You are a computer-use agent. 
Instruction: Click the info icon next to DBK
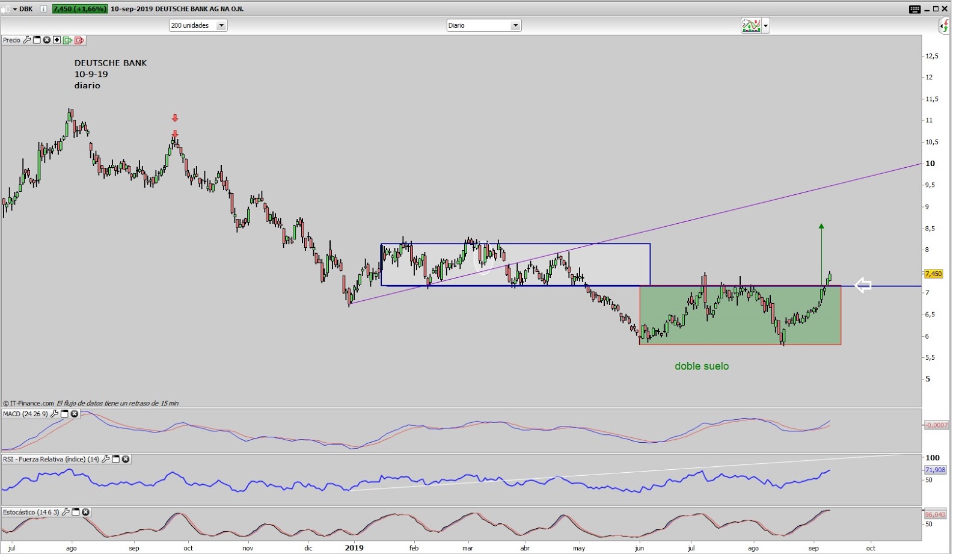[x=43, y=9]
